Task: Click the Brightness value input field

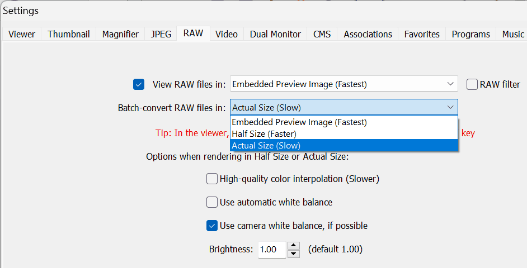Action: 271,250
